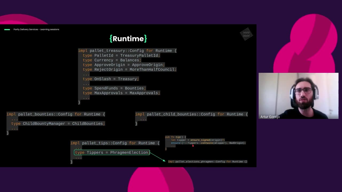This screenshot has width=342, height=192.
Task: Click 'Impl pallet_elections_phragmen::Config for Runtime {}' line
Action: point(208,162)
